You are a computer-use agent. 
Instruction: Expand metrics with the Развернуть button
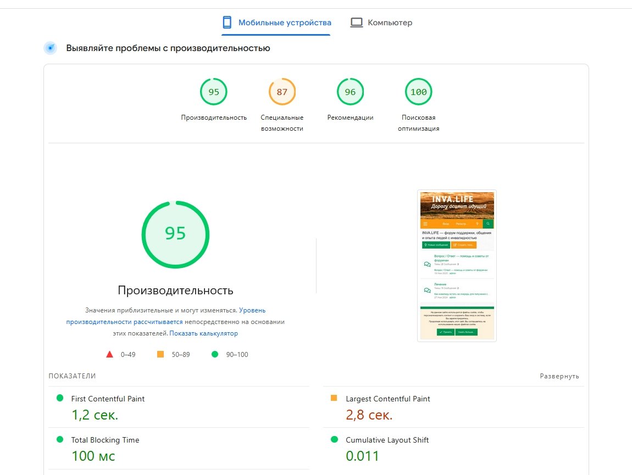[559, 376]
